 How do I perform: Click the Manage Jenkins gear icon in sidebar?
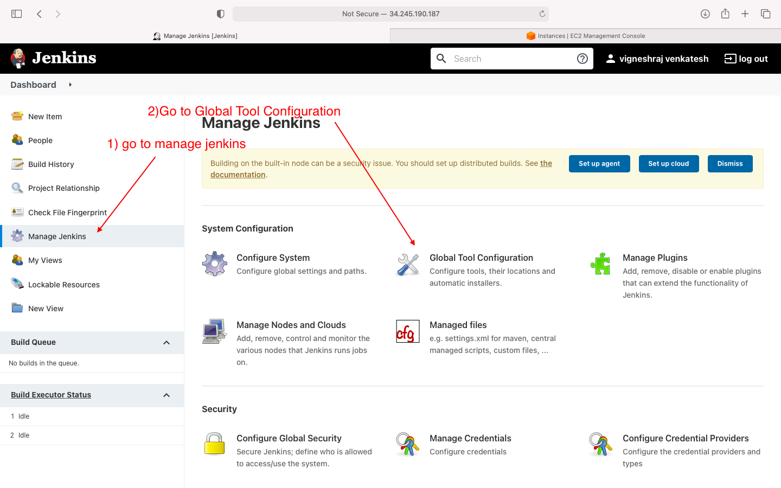17,236
